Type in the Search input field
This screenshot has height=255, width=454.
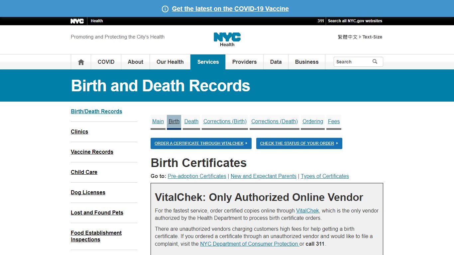pos(352,62)
